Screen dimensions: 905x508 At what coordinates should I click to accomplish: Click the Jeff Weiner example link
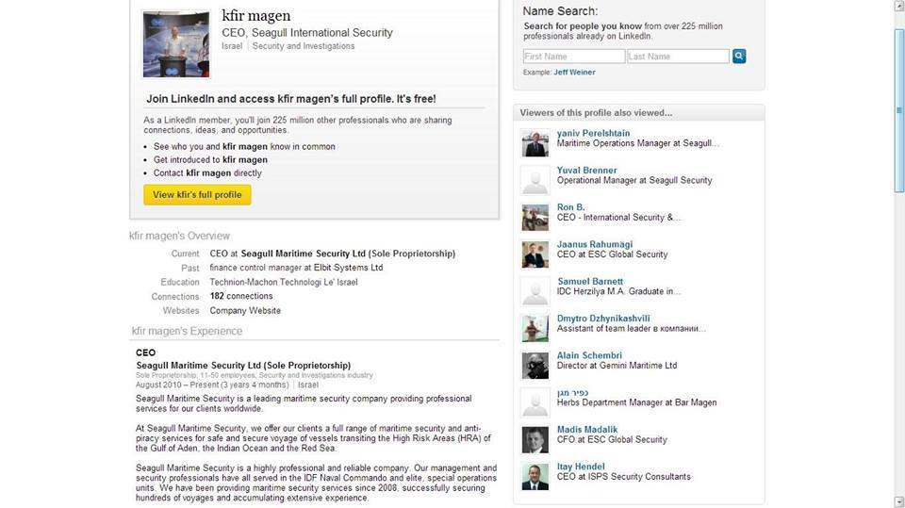(574, 73)
